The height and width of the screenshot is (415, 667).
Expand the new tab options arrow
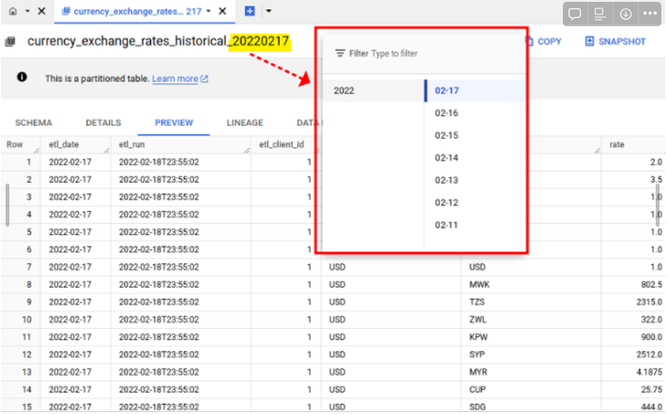[x=269, y=11]
